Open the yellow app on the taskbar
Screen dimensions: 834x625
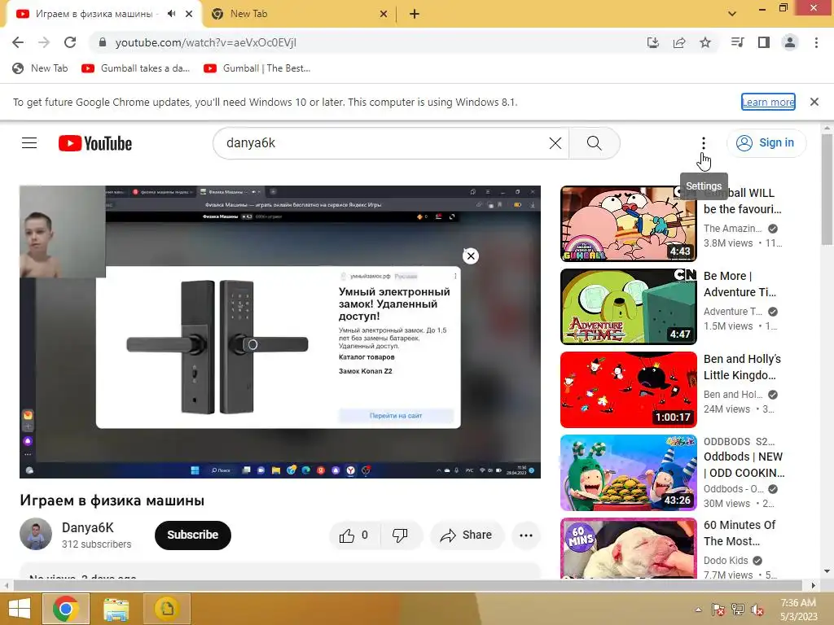point(167,609)
